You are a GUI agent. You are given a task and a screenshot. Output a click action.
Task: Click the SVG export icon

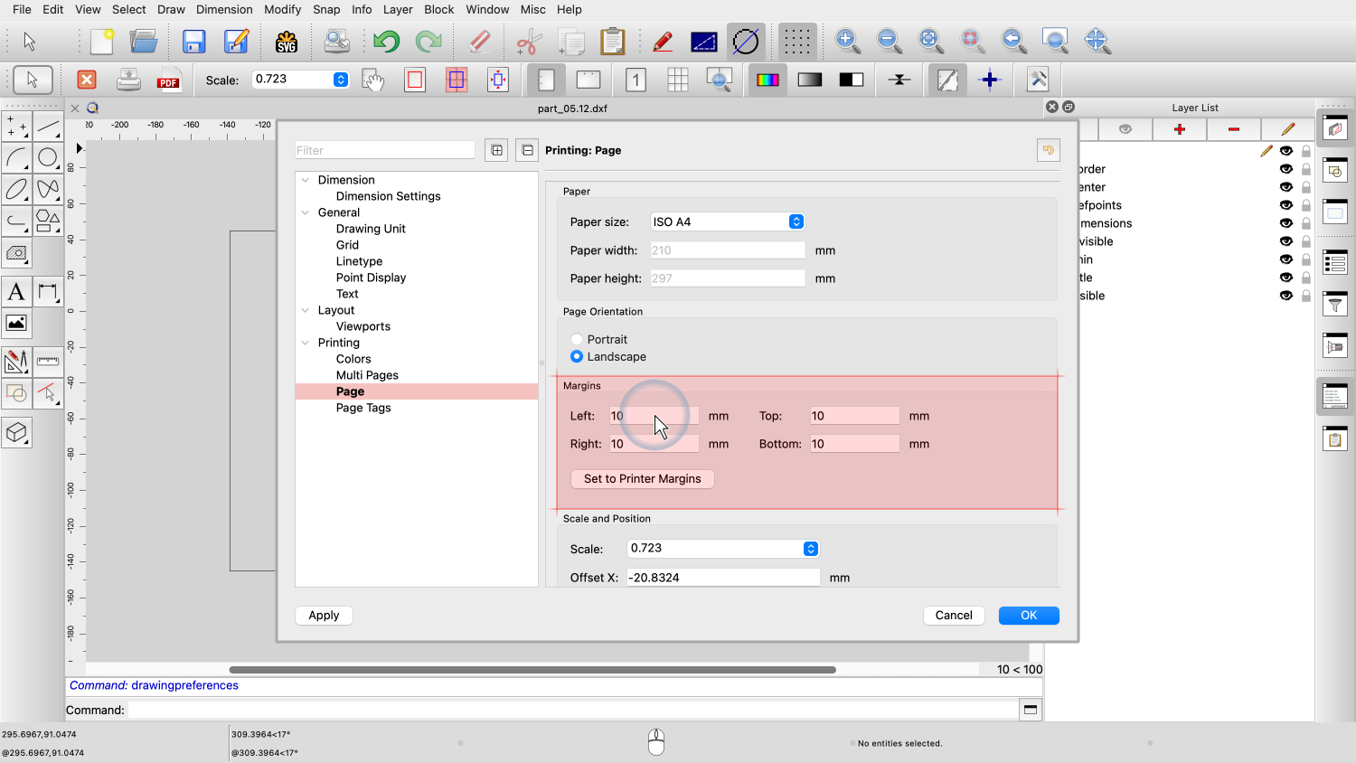(x=287, y=42)
